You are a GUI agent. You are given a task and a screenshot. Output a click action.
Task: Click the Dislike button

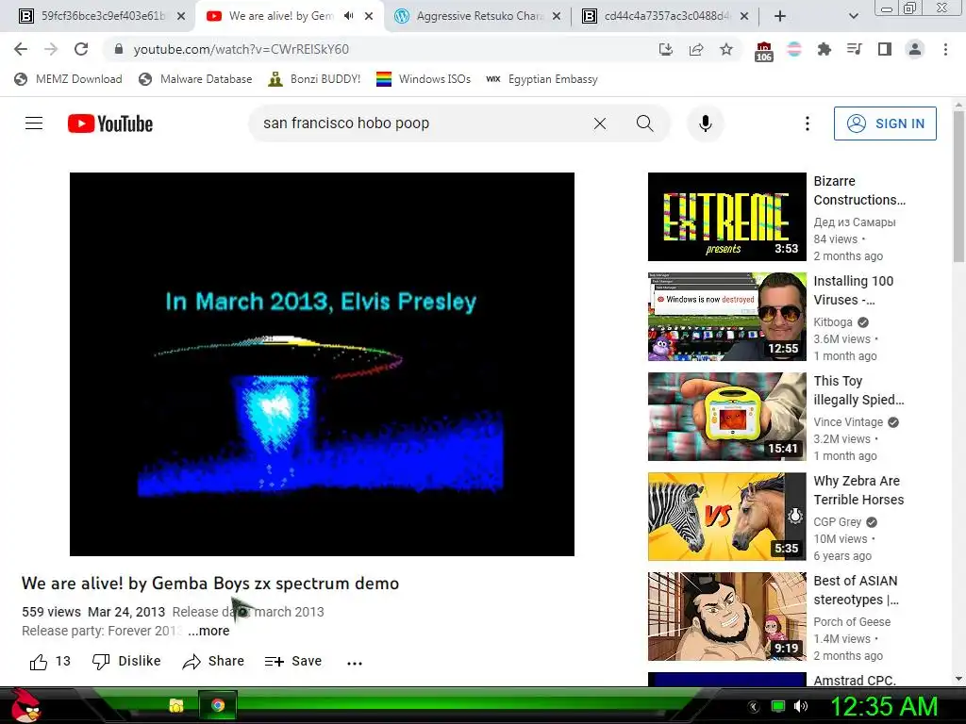(126, 662)
